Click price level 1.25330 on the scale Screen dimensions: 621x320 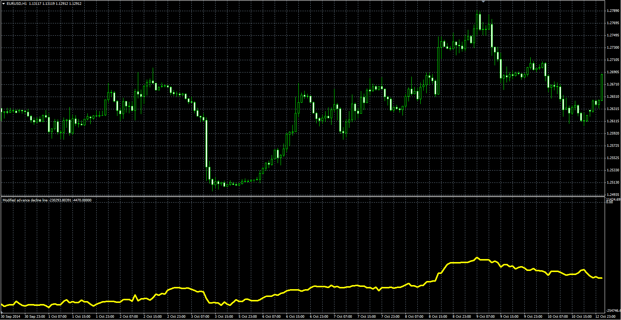pyautogui.click(x=613, y=170)
